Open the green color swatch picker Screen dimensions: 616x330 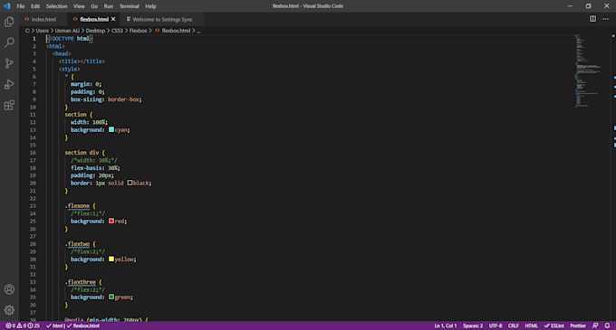click(111, 297)
